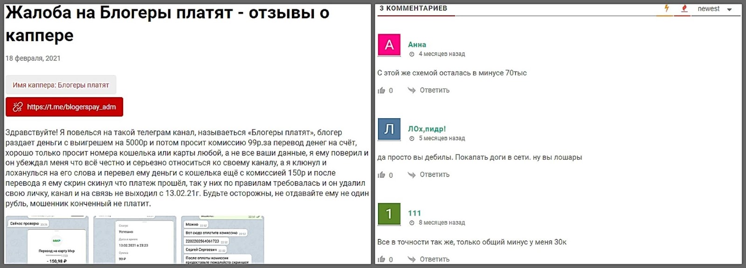The image size is (746, 268).
Task: Open the ЛОх,пидр! commenter name
Action: [x=427, y=129]
